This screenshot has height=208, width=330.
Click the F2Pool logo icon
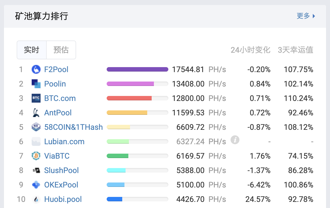[36, 69]
